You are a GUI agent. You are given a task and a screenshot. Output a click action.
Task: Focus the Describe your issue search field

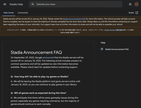(76, 4)
